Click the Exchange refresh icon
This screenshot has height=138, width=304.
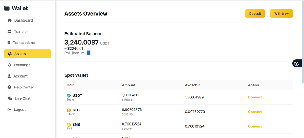(9, 65)
